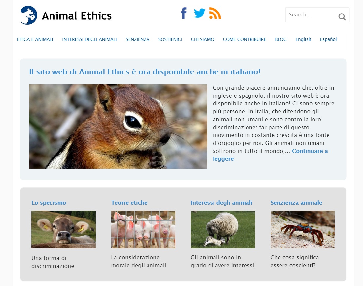
Task: Open the chipmunk article image
Action: click(x=118, y=127)
